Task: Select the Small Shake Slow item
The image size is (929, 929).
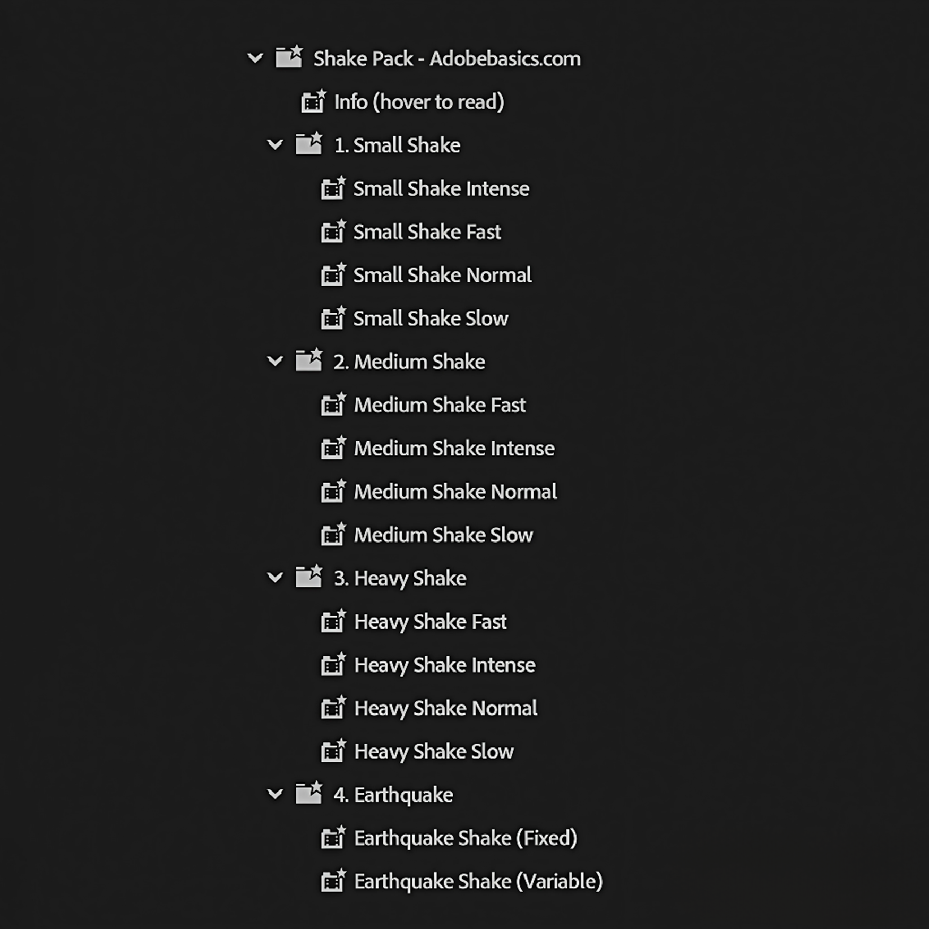Action: click(x=430, y=318)
